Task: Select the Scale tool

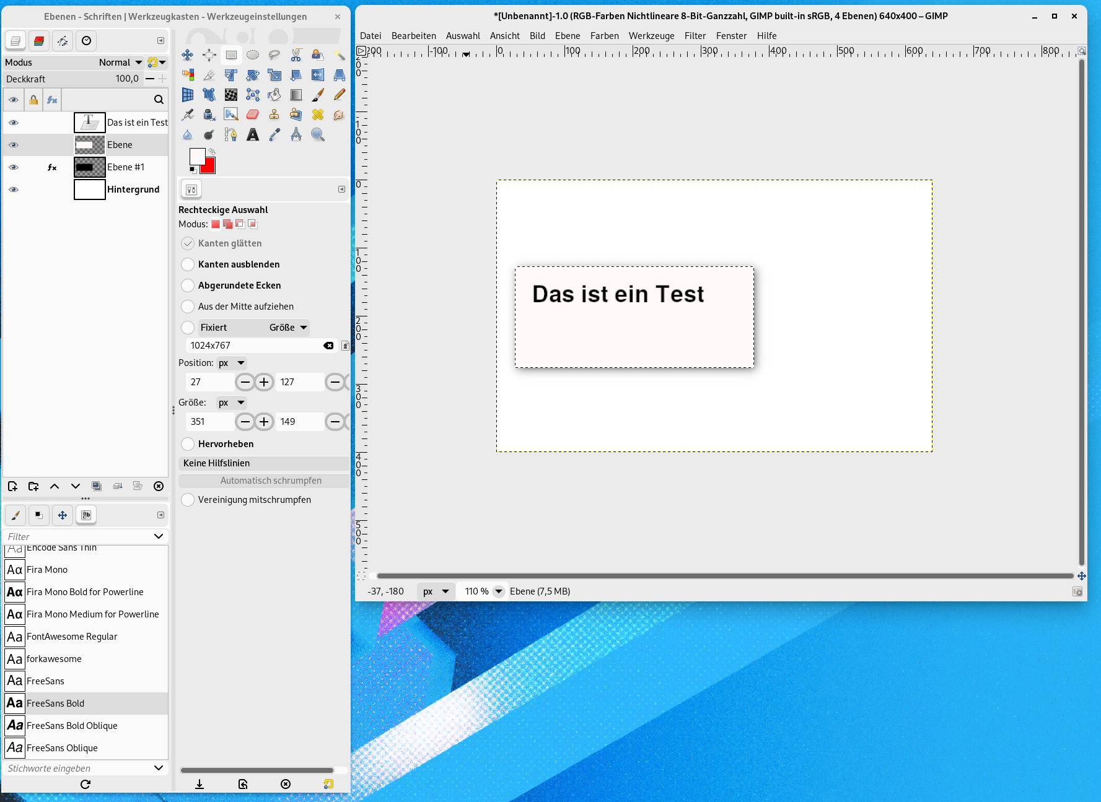Action: click(274, 75)
